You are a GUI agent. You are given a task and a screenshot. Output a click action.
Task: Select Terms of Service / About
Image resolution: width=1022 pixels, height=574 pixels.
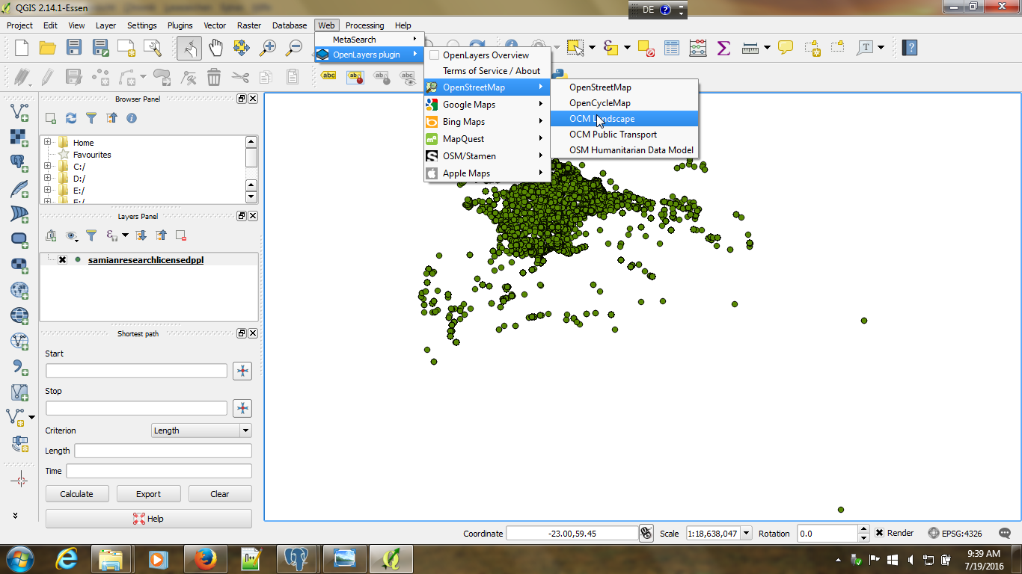pyautogui.click(x=486, y=71)
